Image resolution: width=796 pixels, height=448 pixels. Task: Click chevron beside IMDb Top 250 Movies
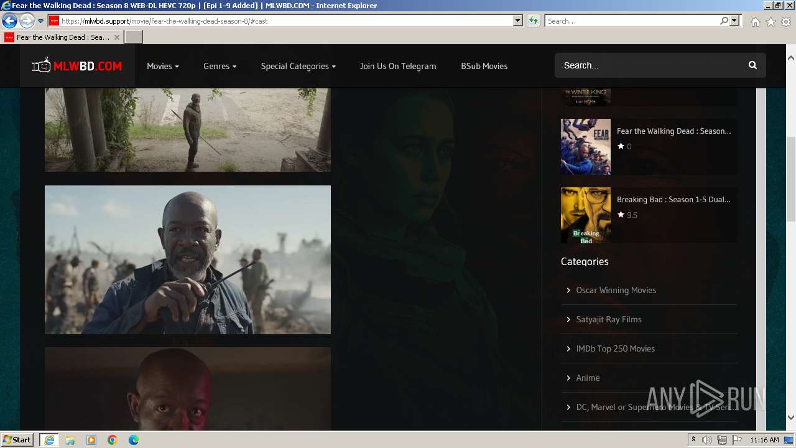(x=568, y=348)
